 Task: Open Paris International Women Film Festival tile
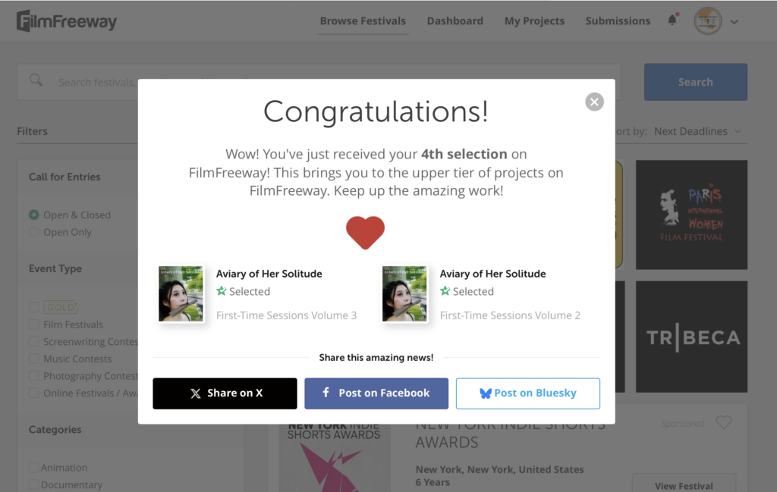691,215
